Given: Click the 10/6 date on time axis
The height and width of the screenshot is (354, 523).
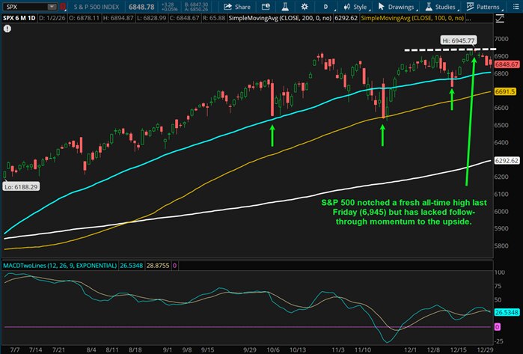Looking at the screenshot, I should click(273, 350).
